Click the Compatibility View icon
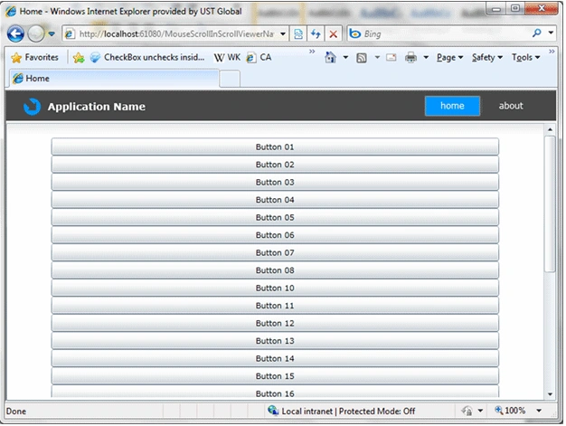This screenshot has height=426, width=566. point(298,34)
